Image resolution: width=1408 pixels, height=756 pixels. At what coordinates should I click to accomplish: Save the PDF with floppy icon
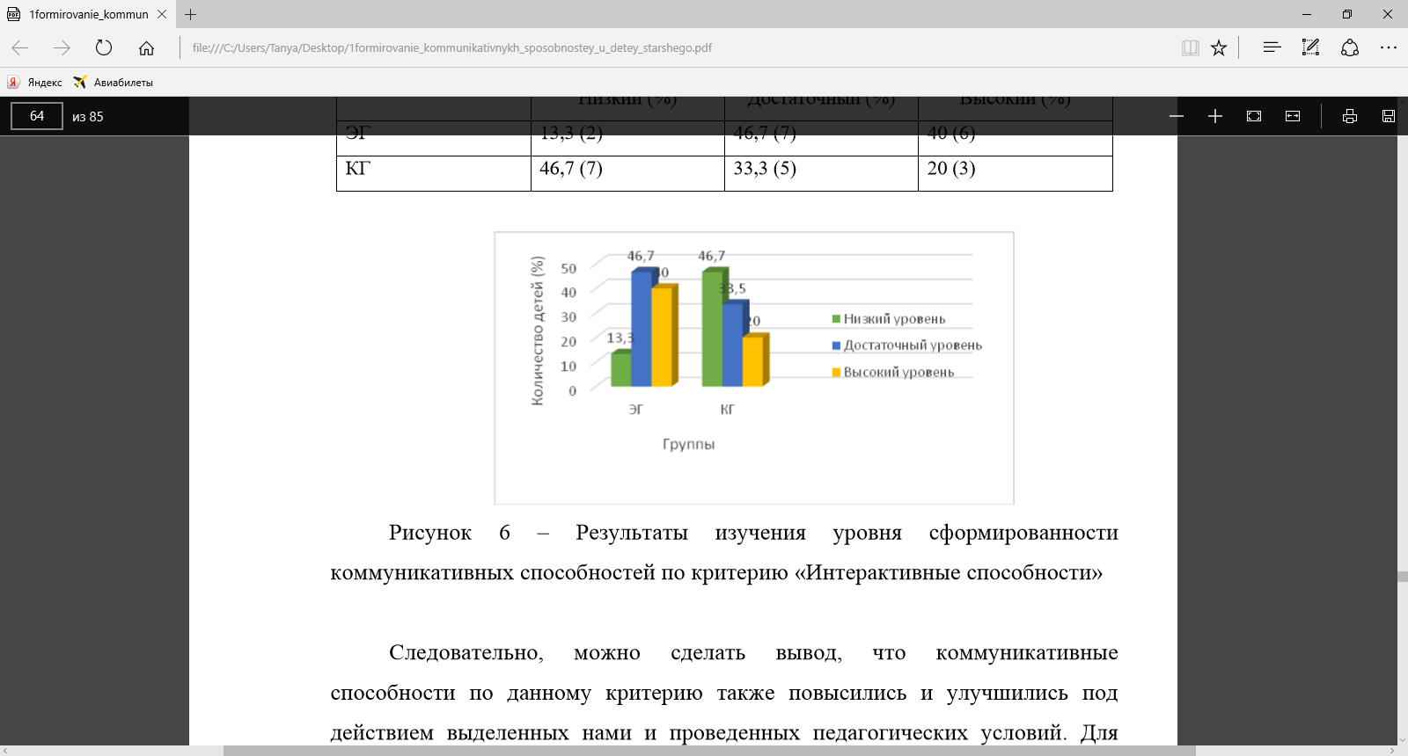point(1389,116)
